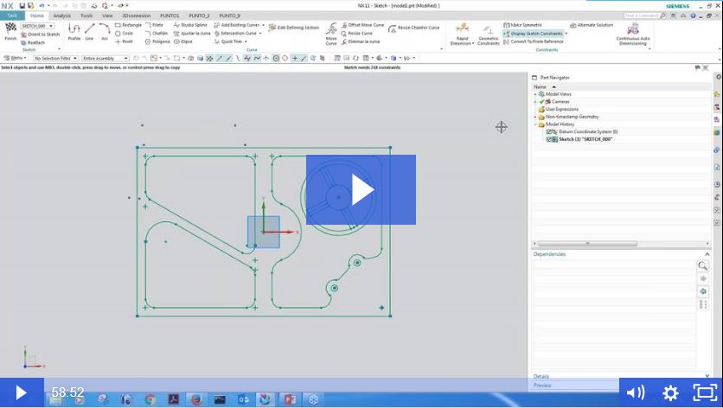Collapse the Model History tree node

[x=535, y=124]
